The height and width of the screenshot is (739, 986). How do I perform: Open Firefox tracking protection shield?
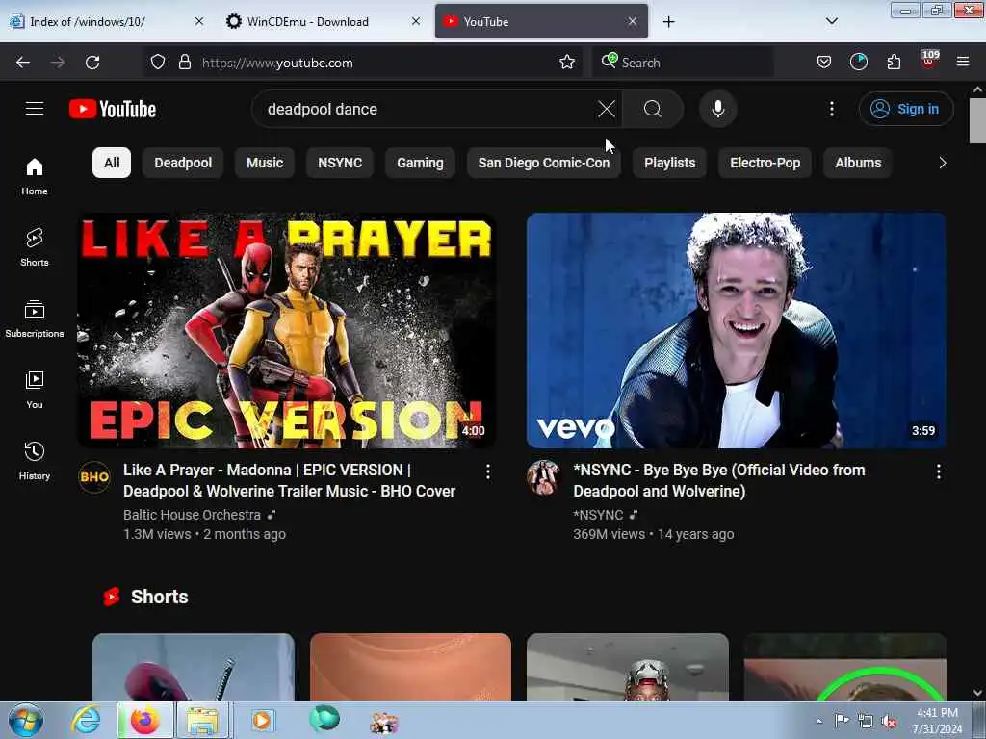point(158,63)
